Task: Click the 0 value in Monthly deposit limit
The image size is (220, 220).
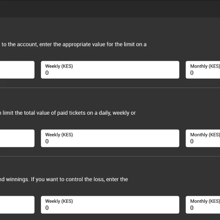Action: click(x=192, y=73)
